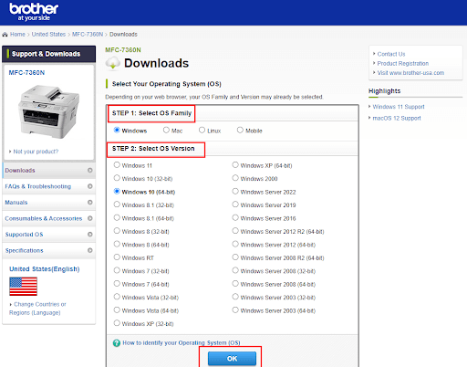Select Windows Server 2022 radio button
This screenshot has width=467, height=367.
(x=235, y=192)
